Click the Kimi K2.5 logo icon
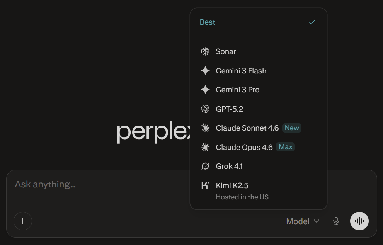 click(205, 185)
